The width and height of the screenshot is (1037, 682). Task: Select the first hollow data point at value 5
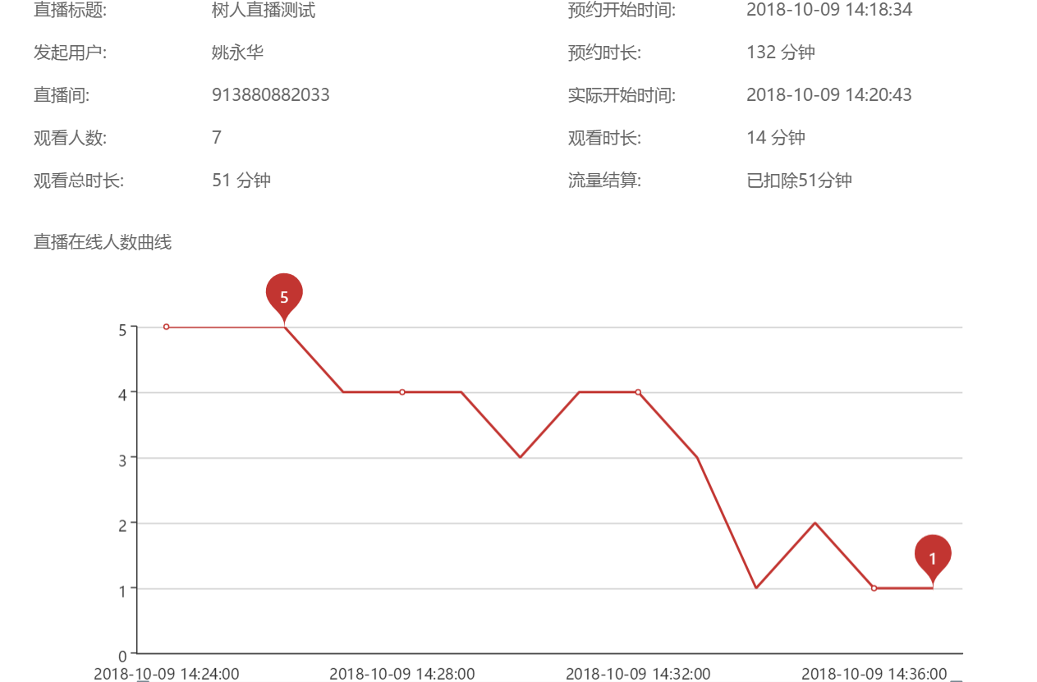coord(167,327)
